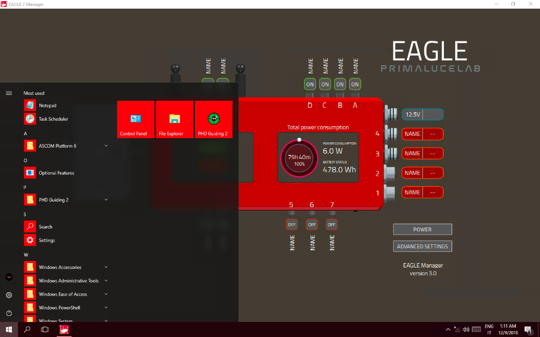The width and height of the screenshot is (540, 337).
Task: Open PHD Guiding 2 folder in app list
Action: click(65, 200)
